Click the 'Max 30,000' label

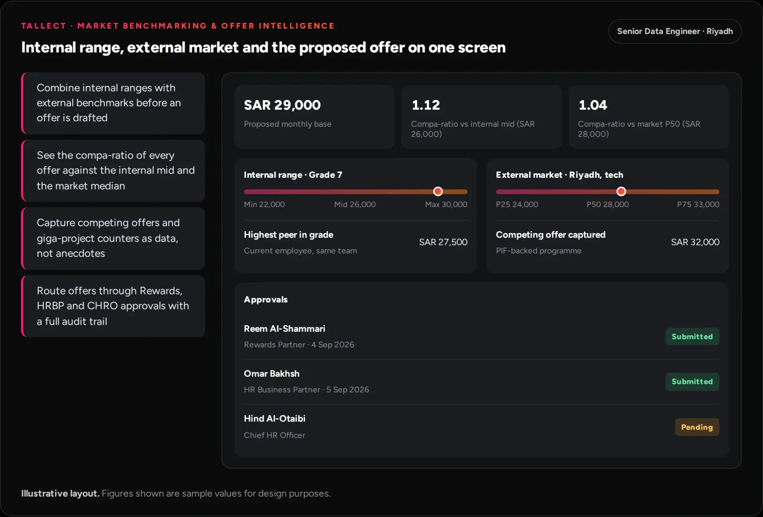(x=446, y=204)
